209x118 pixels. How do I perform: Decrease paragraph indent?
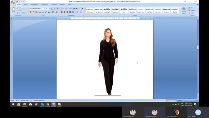click(74, 9)
